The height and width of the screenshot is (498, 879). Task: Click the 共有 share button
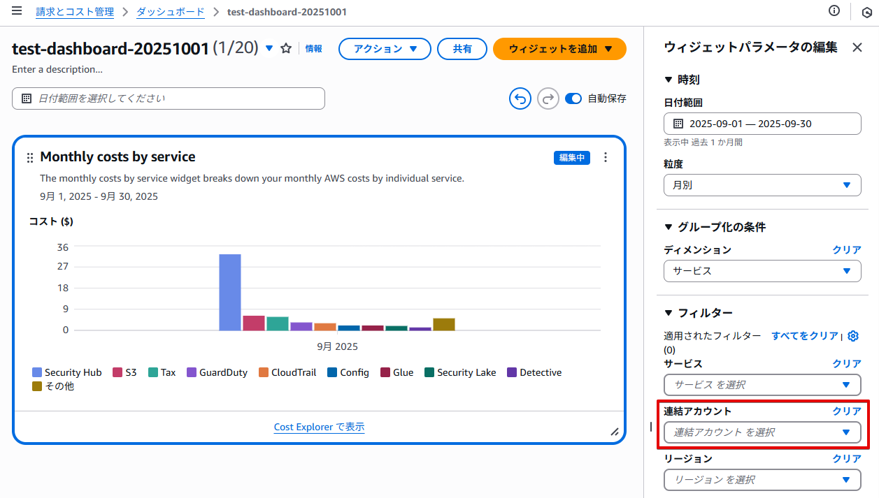tap(462, 49)
